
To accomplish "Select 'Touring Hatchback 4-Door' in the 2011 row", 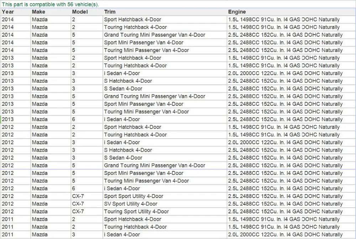I will (135, 227).
